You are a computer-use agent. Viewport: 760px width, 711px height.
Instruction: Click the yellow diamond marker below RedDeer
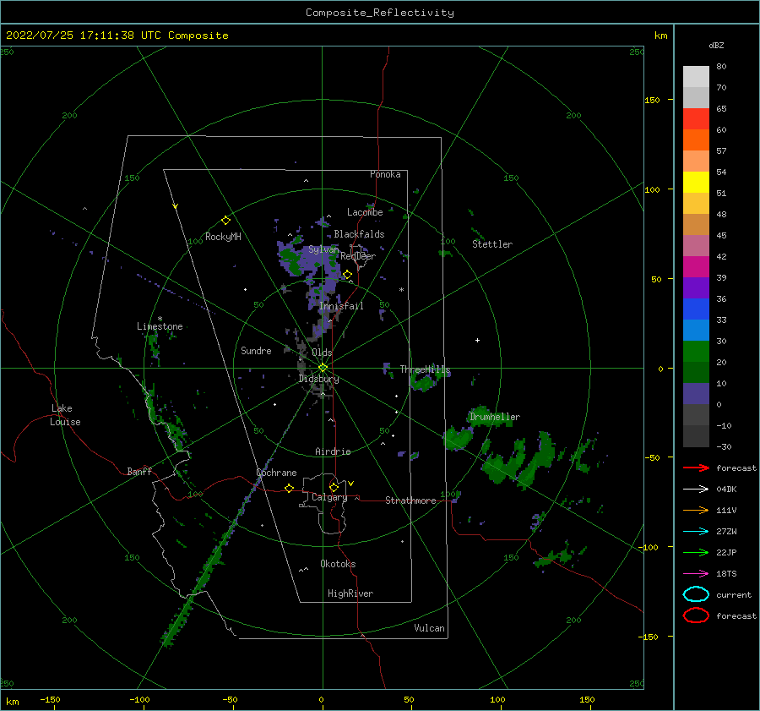[x=347, y=275]
